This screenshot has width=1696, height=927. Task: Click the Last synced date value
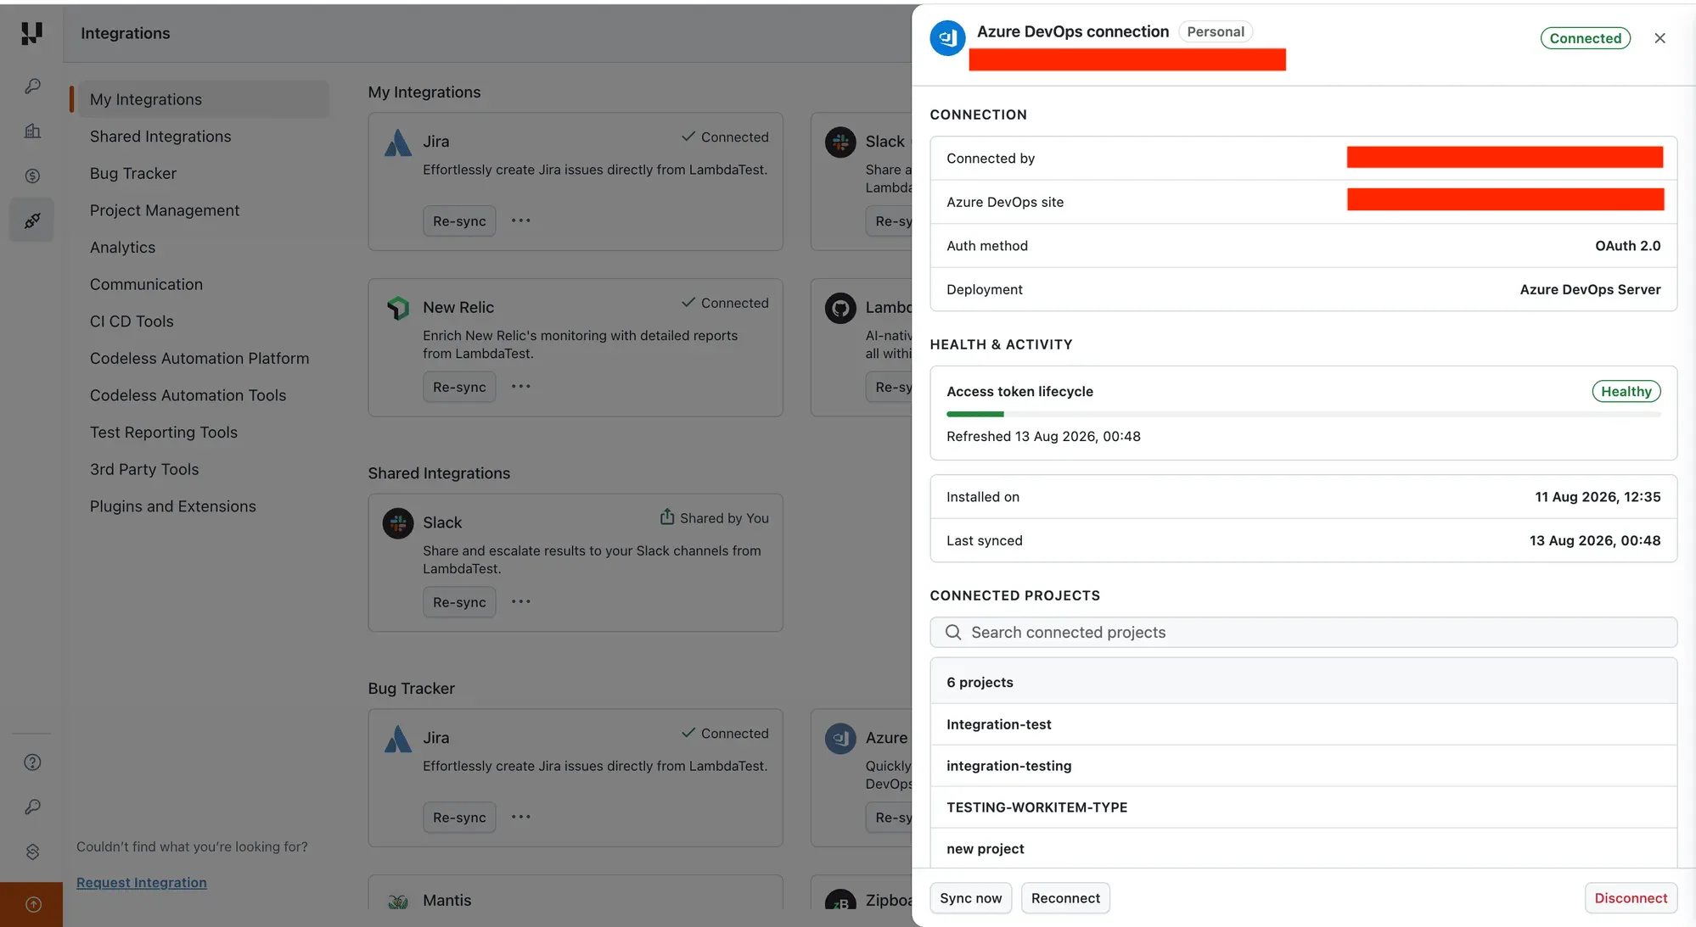[1595, 540]
